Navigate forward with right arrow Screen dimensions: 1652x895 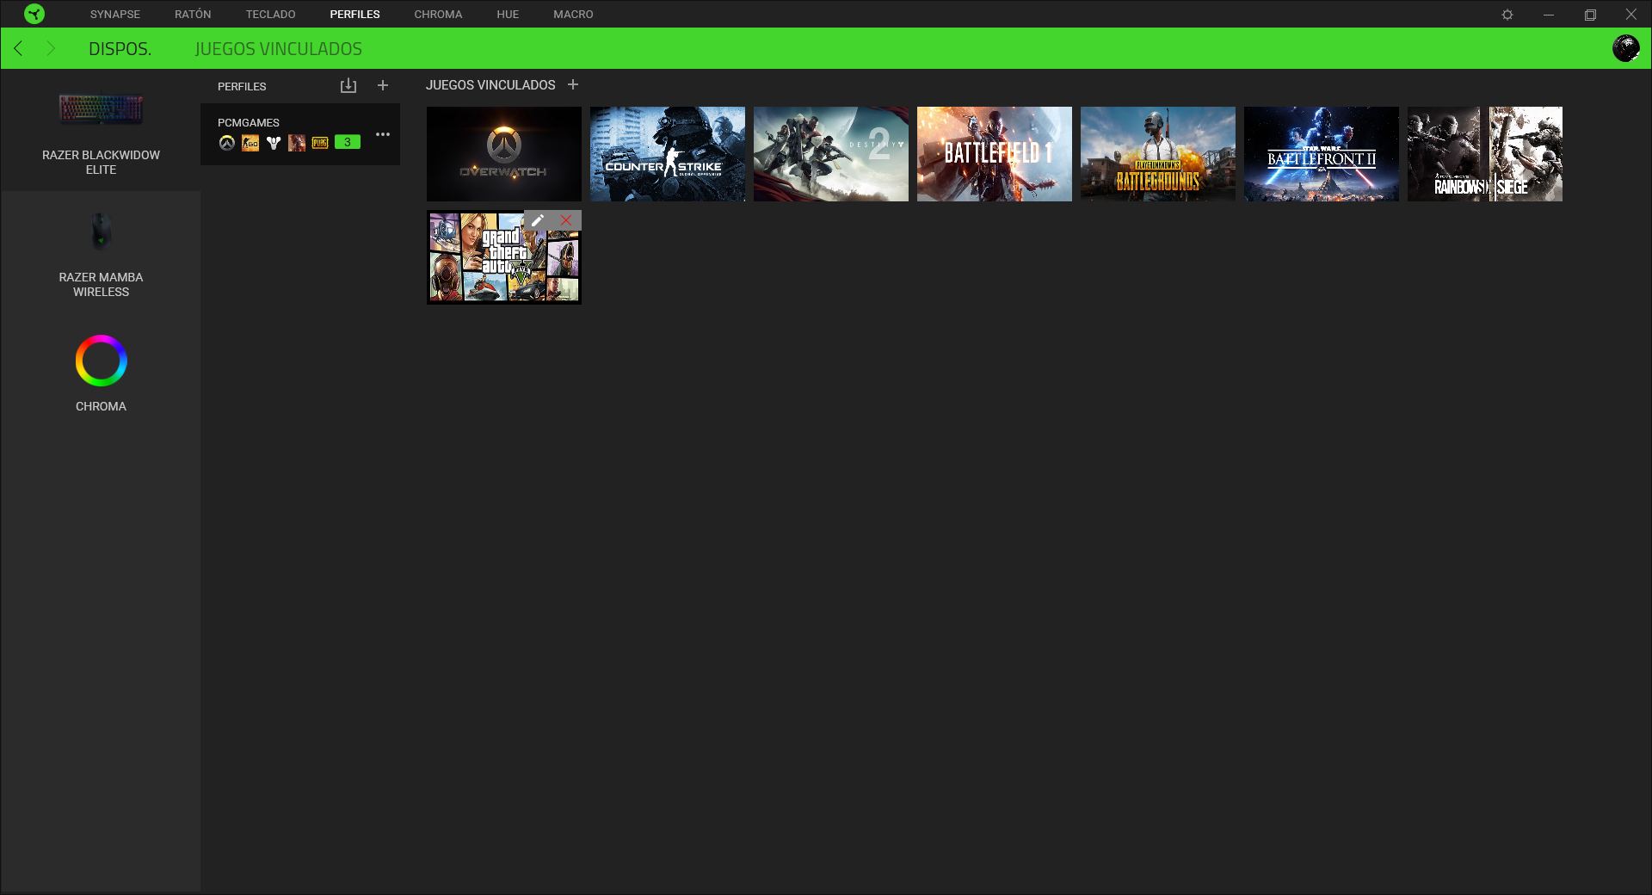tap(51, 48)
